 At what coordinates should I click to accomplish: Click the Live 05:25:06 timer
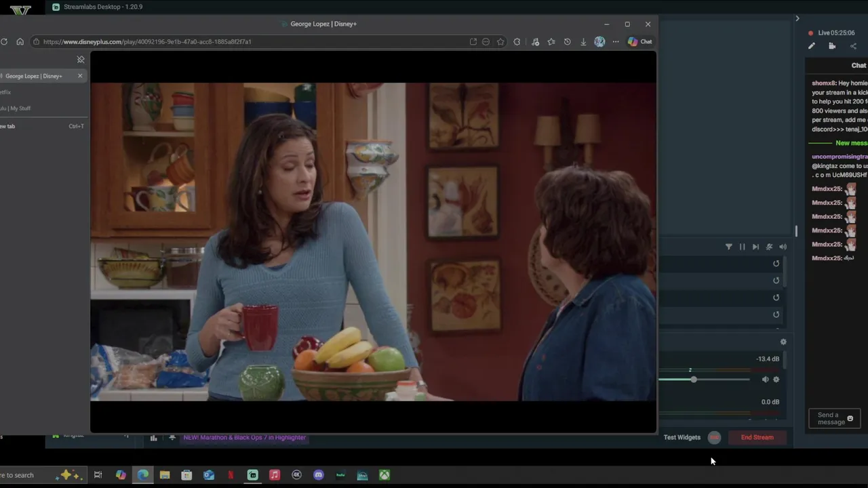point(836,33)
